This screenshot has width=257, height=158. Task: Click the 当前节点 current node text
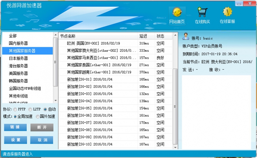tap(217, 62)
